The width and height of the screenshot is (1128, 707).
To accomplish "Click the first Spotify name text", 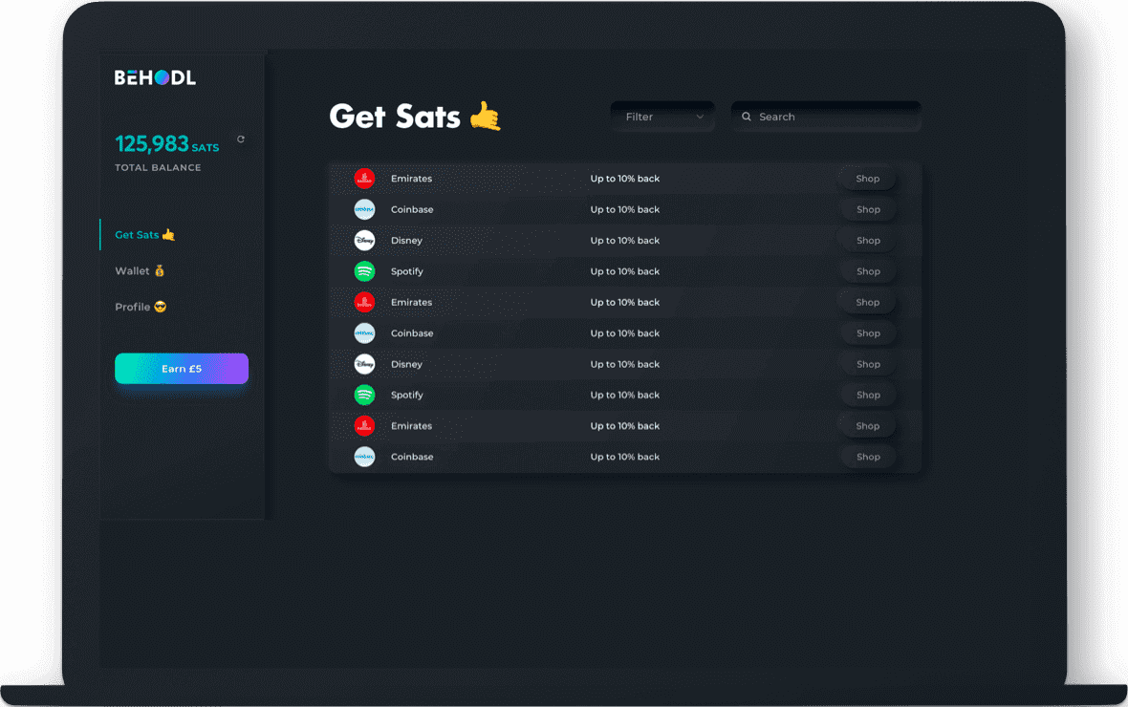I will [407, 272].
